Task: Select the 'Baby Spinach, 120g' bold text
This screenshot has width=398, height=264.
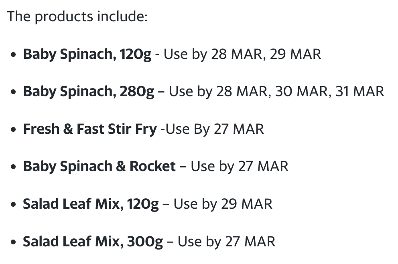Action: [87, 54]
